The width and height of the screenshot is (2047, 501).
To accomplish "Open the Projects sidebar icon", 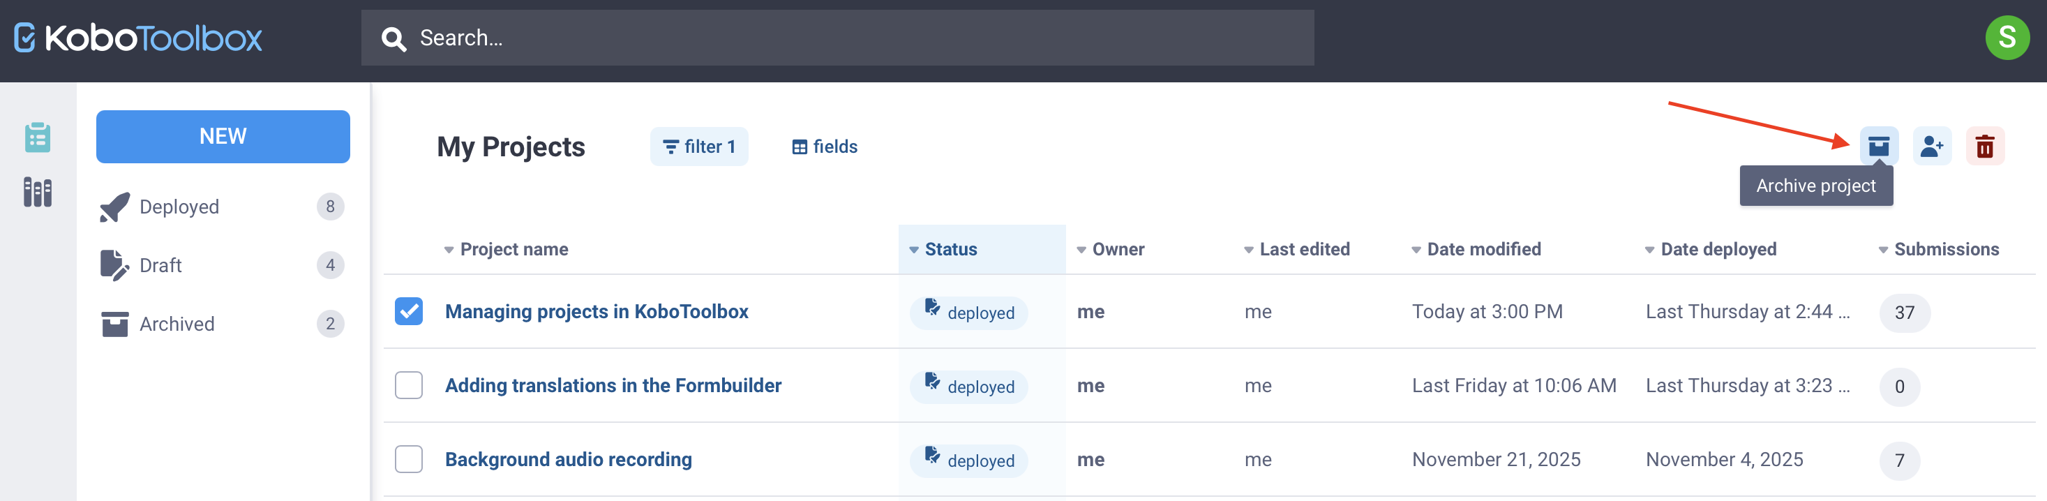I will [38, 137].
